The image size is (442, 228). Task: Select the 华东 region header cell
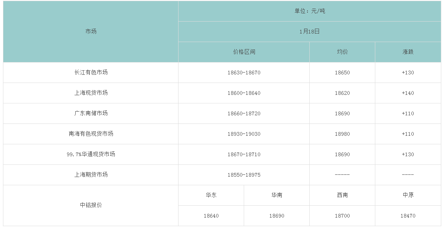click(x=211, y=195)
